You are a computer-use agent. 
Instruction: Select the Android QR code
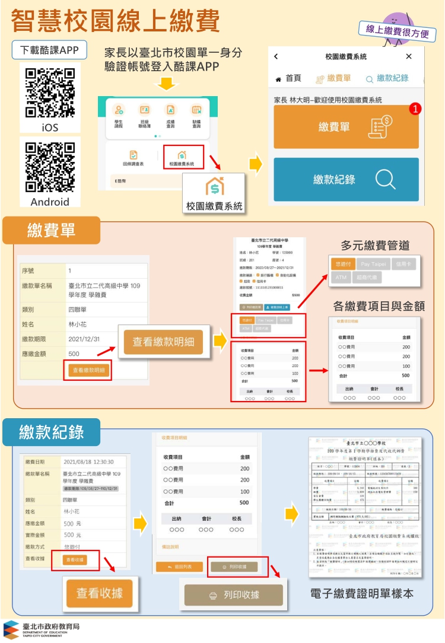click(50, 167)
